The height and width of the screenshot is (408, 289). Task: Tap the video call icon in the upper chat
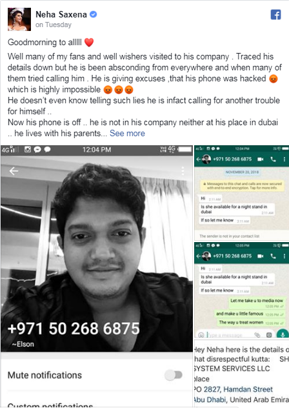tap(261, 159)
